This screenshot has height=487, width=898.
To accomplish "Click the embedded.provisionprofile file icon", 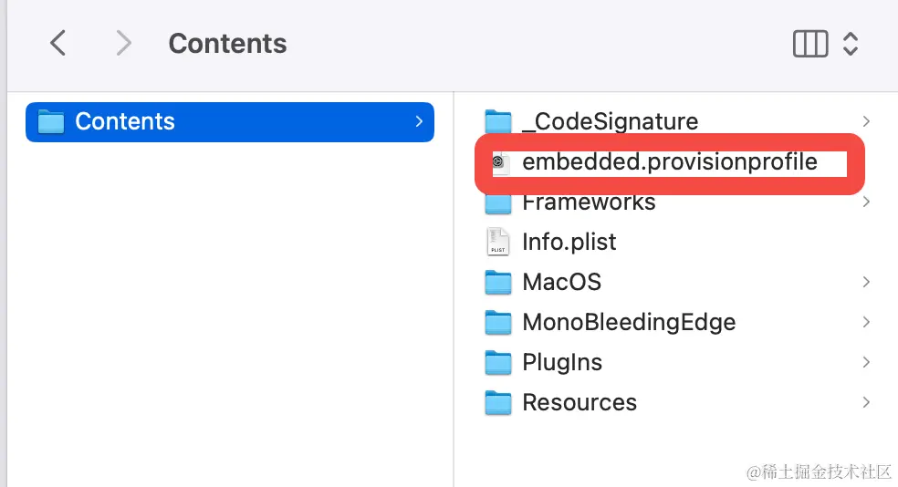I will 499,163.
